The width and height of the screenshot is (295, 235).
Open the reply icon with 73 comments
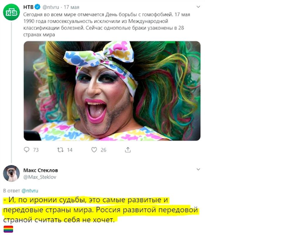click(x=26, y=150)
